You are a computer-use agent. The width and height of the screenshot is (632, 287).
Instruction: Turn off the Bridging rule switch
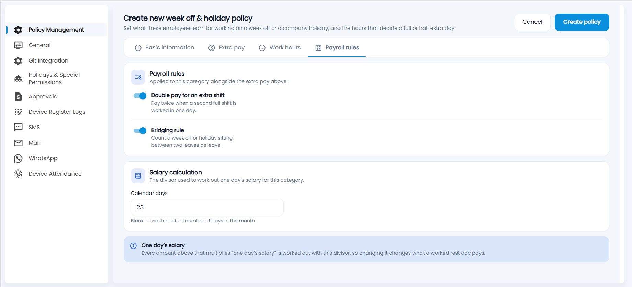click(x=140, y=131)
